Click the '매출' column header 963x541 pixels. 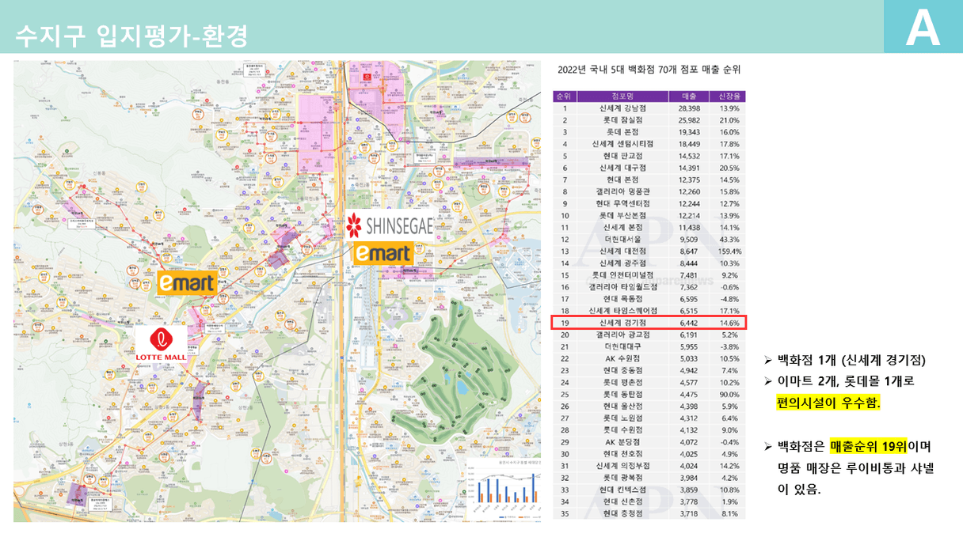pos(689,96)
